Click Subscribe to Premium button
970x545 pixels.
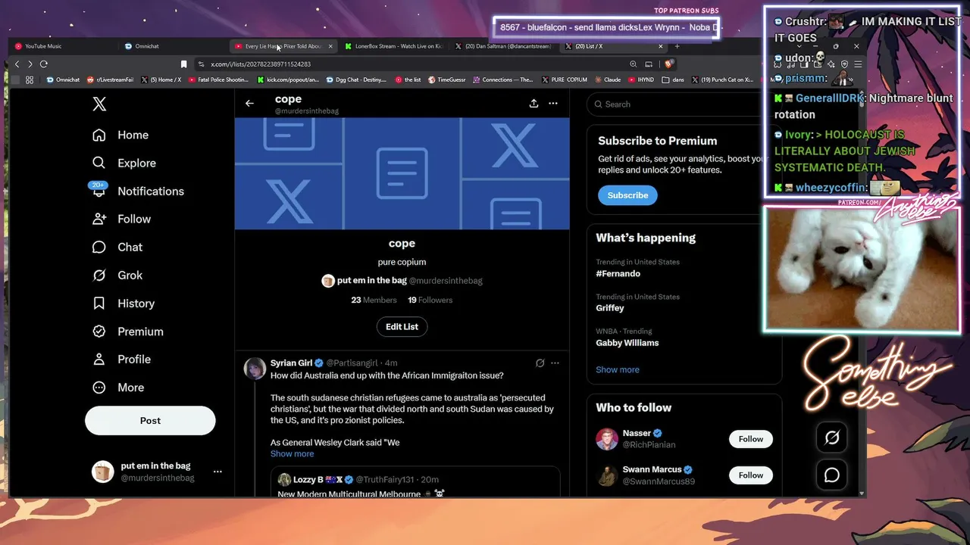tap(627, 195)
